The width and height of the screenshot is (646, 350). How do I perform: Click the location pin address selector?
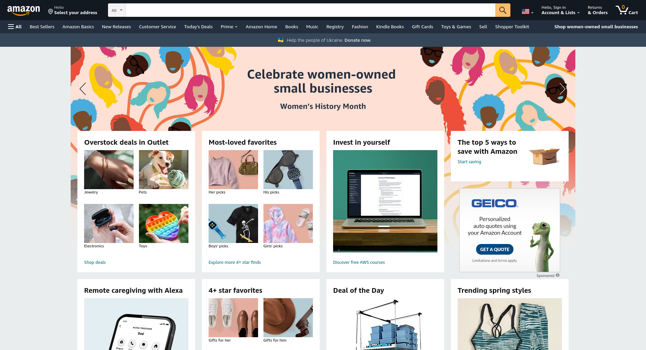point(72,10)
